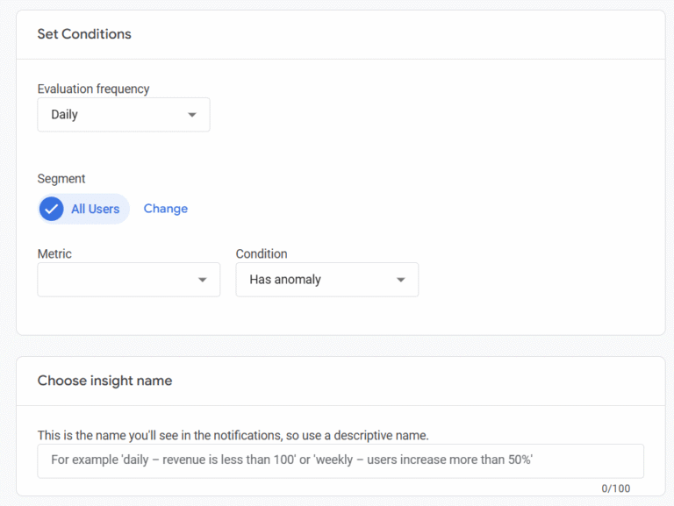Click the Change segment link
The width and height of the screenshot is (674, 506).
point(166,209)
